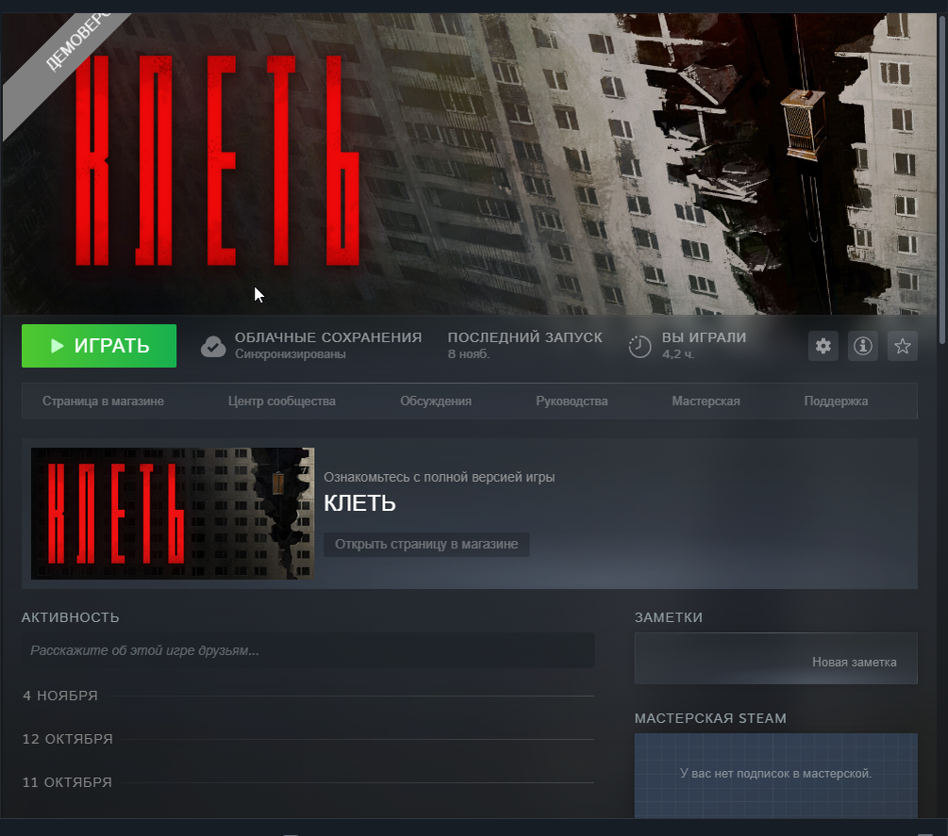948x836 pixels.
Task: Open Поддержка tab
Action: pyautogui.click(x=836, y=402)
